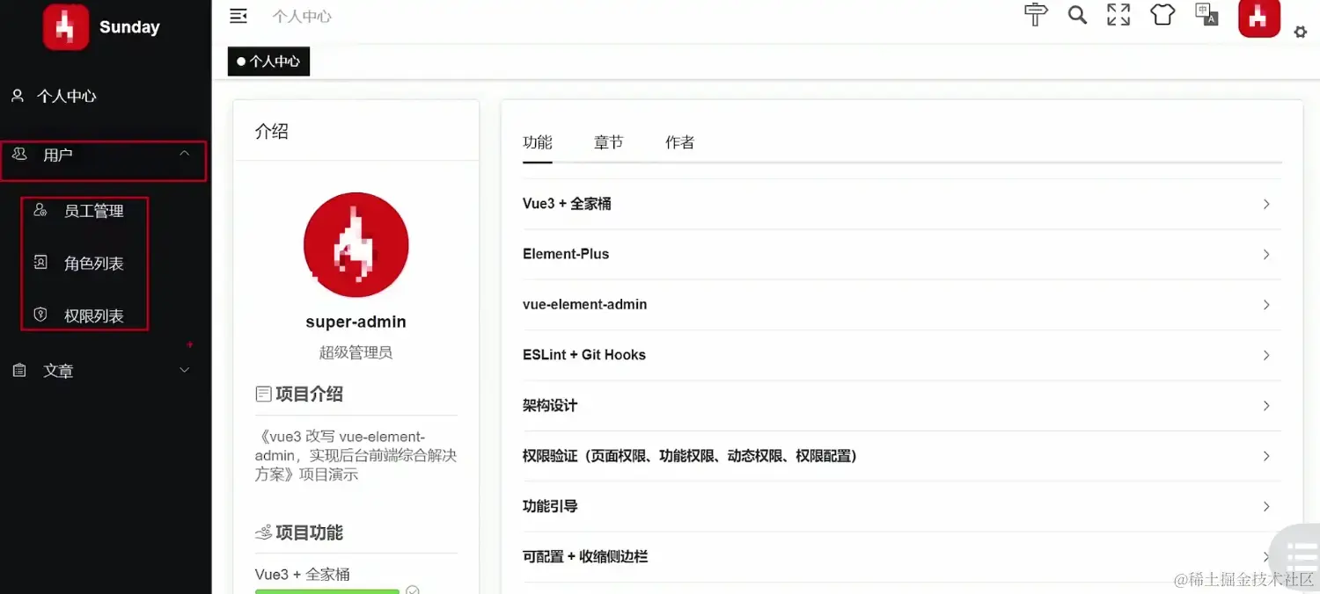Click the large super-admin profile avatar
Viewport: 1320px width, 594px height.
pos(356,246)
